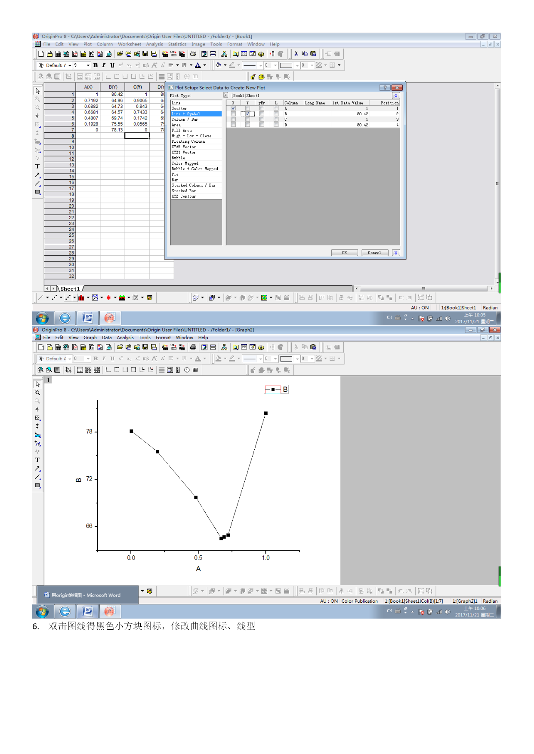
Task: Click Windows Start orb in upper taskbar
Action: click(42, 318)
